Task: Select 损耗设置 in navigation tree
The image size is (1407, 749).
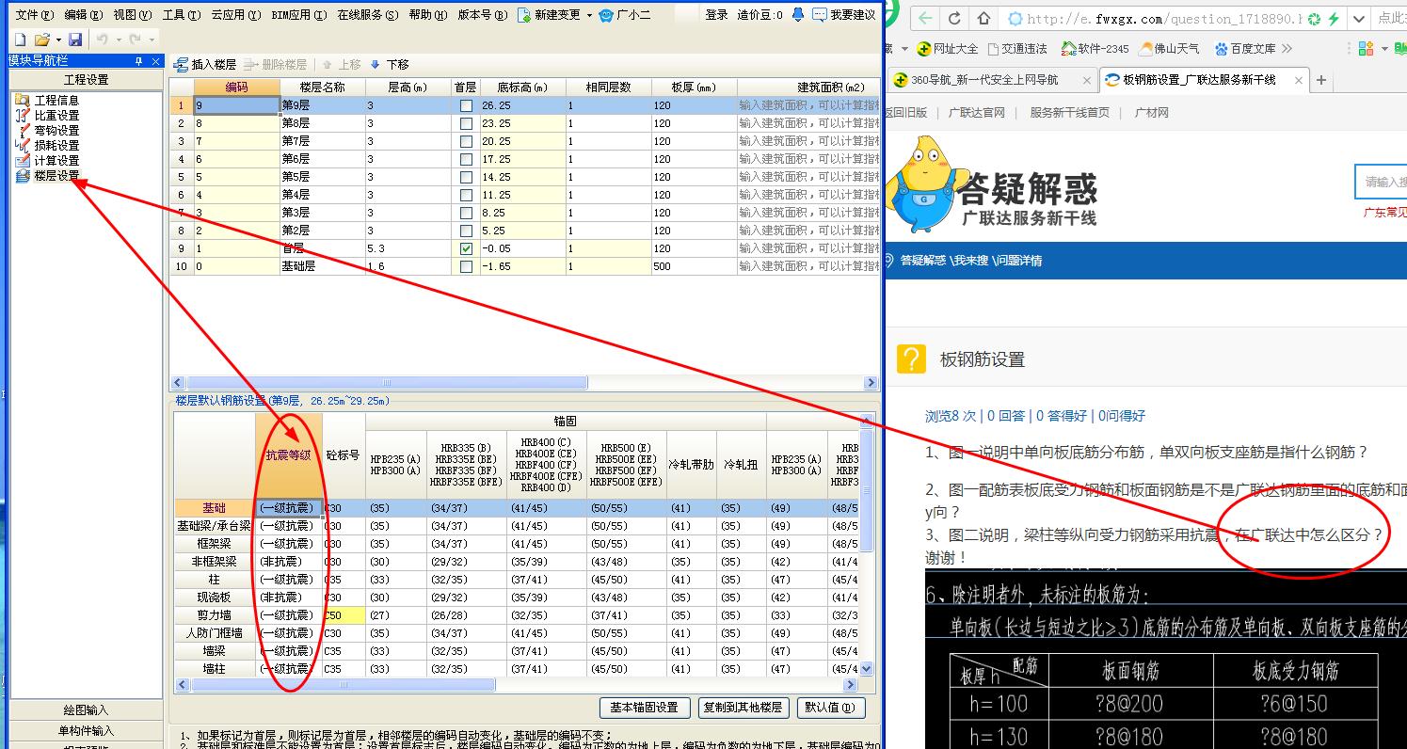Action: point(56,145)
